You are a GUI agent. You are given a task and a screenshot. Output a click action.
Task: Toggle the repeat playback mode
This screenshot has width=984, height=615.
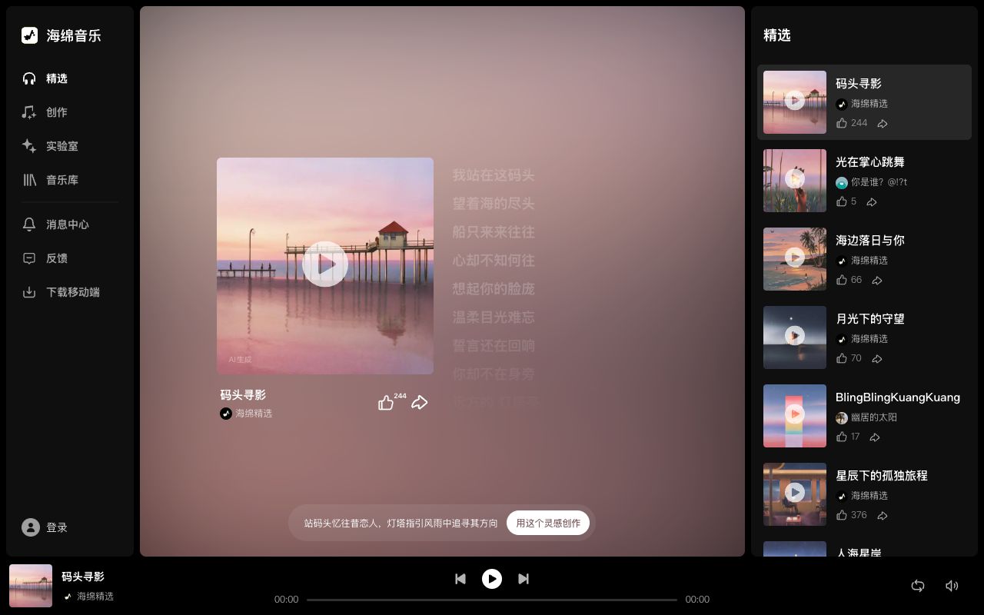918,586
